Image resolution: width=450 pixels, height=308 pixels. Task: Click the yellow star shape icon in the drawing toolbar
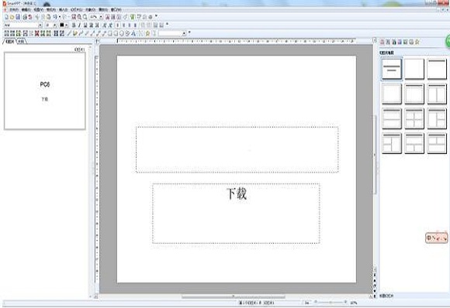(147, 33)
